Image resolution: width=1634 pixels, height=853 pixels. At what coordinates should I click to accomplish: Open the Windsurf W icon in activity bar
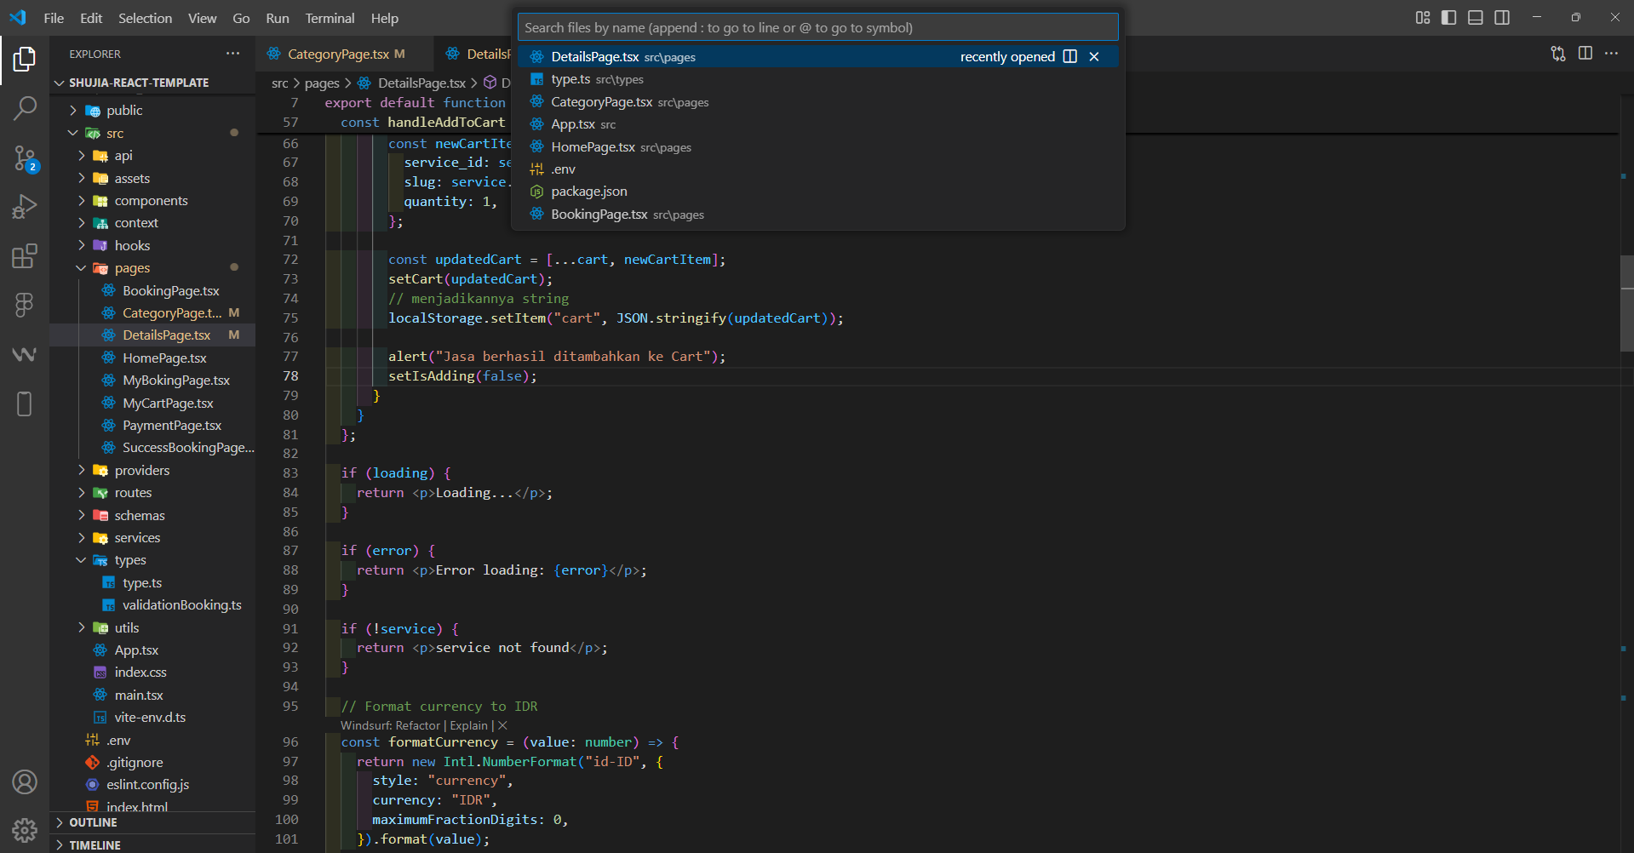coord(25,354)
